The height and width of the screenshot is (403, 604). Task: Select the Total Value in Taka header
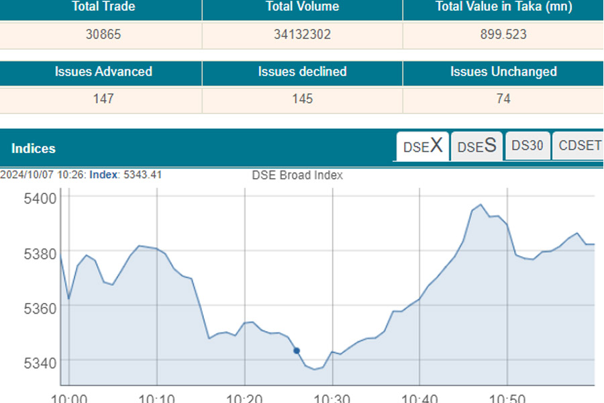(x=503, y=7)
